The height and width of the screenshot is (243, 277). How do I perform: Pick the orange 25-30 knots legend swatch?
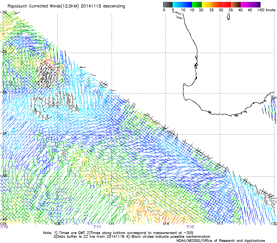216,4
